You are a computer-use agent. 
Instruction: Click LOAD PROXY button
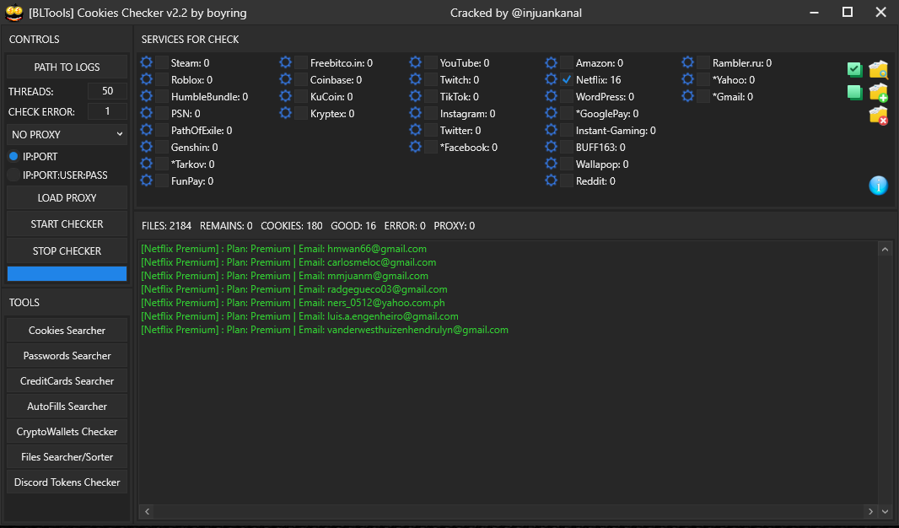(67, 197)
